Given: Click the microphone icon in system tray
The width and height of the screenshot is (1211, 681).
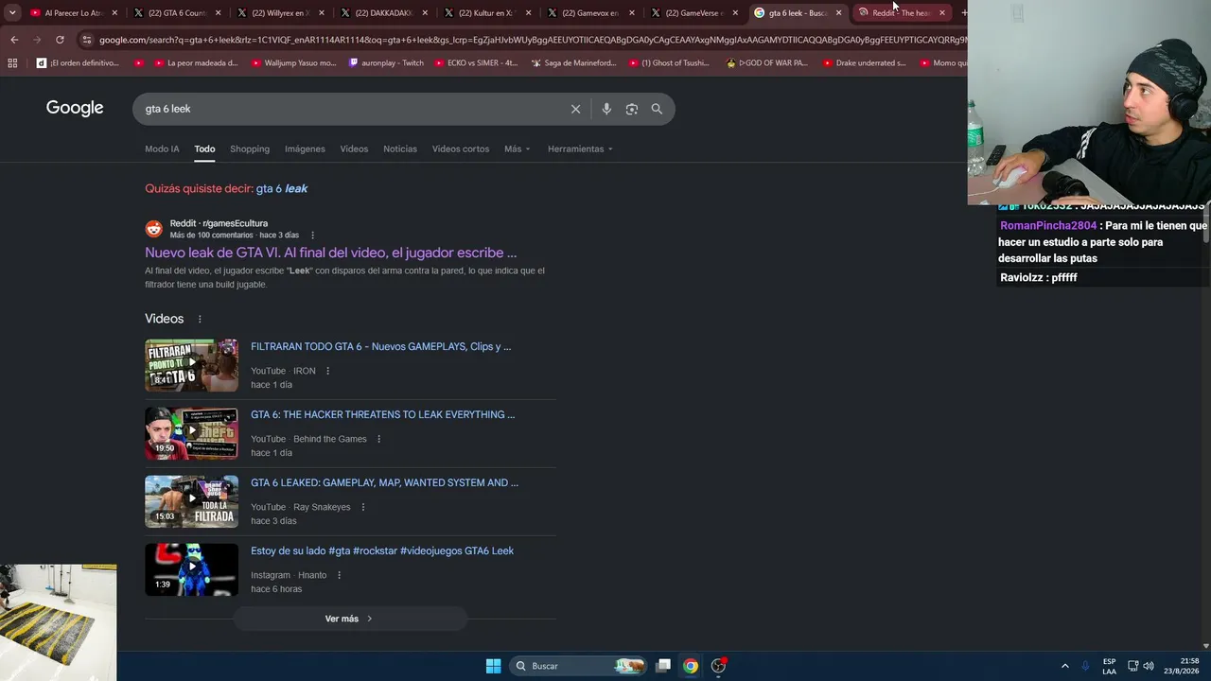Looking at the screenshot, I should click(1085, 666).
